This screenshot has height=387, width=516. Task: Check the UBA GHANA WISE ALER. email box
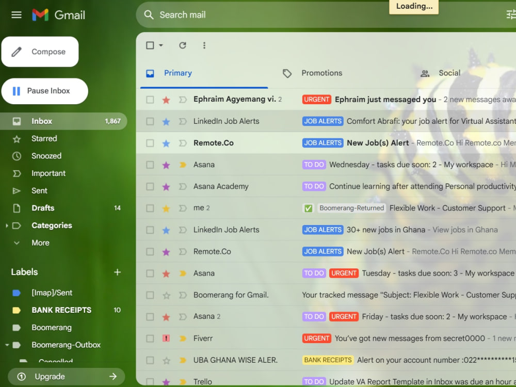click(x=150, y=360)
